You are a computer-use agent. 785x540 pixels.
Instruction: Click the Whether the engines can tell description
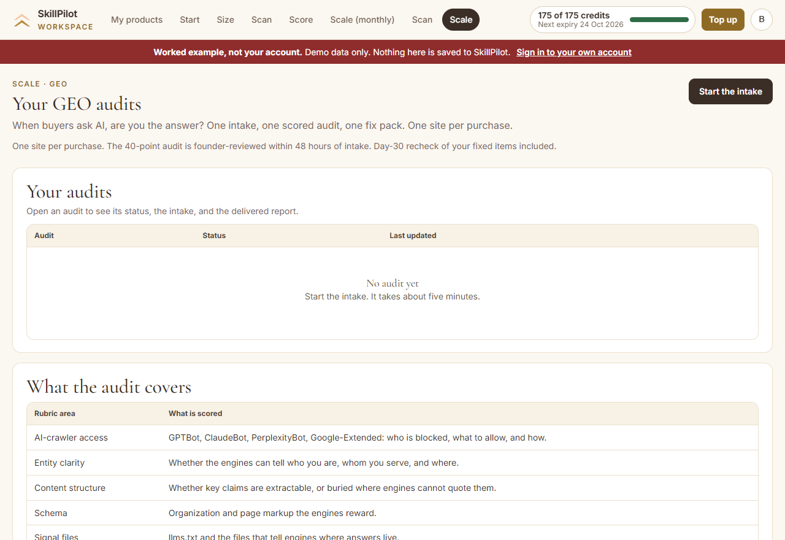tap(313, 463)
